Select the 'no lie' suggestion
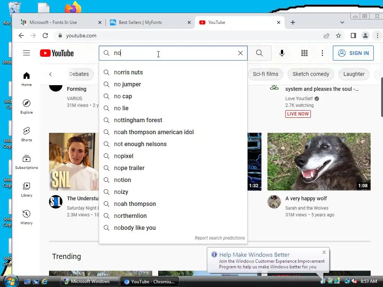The image size is (383, 287). (x=173, y=108)
